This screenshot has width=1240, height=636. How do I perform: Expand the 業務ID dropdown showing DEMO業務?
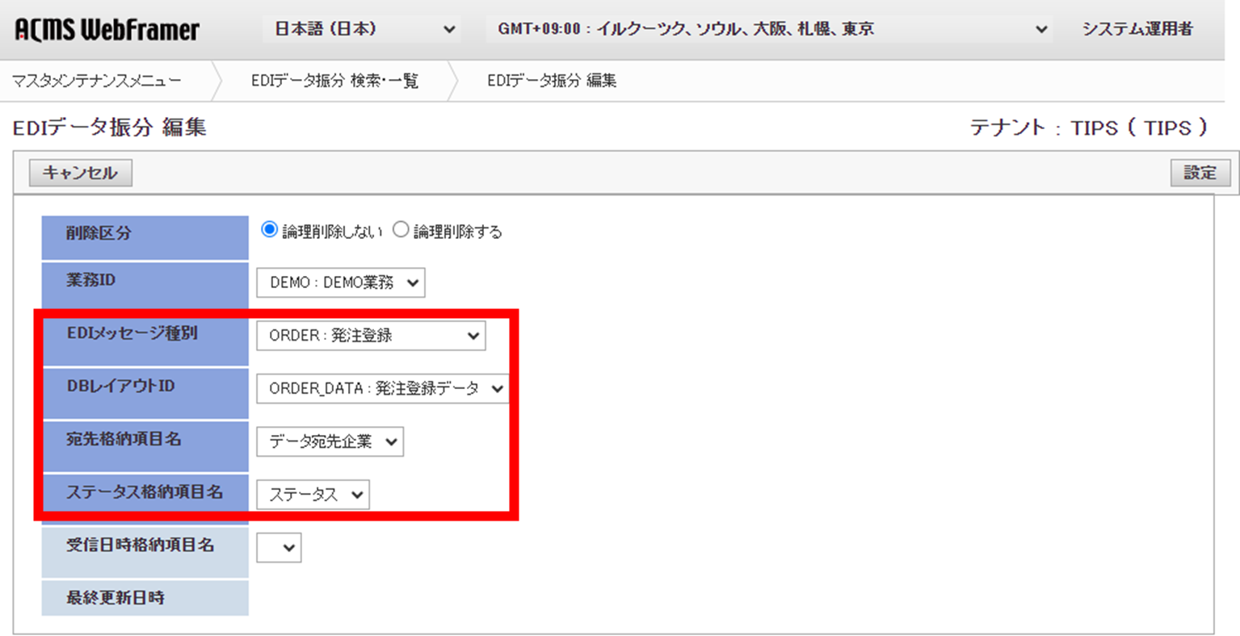point(339,282)
